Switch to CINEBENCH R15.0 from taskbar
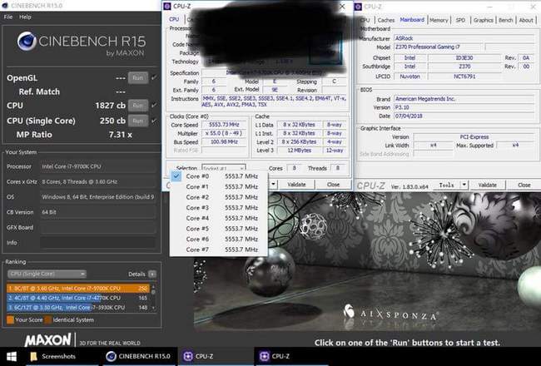Viewport: 541px width, 366px height. pyautogui.click(x=138, y=356)
